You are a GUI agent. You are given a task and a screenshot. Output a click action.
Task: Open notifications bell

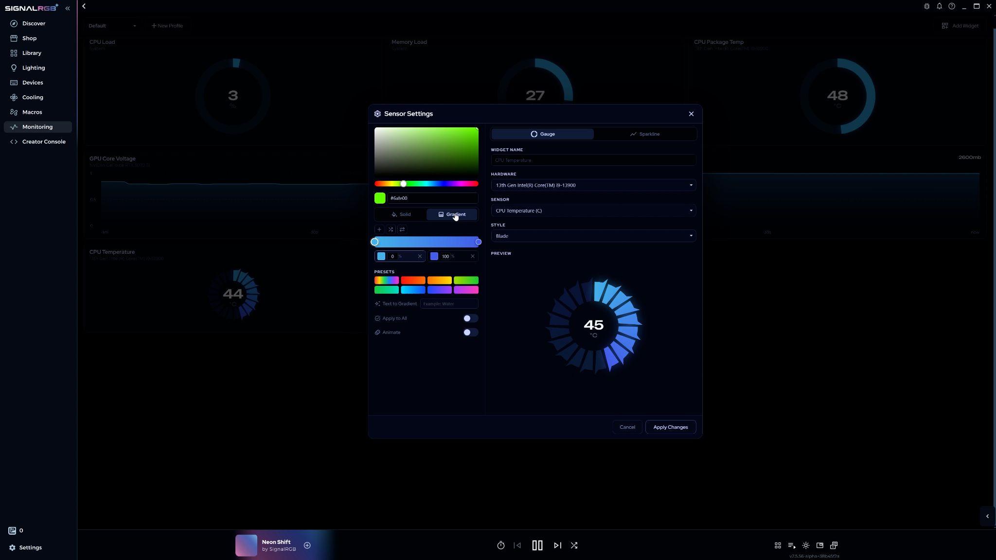coord(940,6)
